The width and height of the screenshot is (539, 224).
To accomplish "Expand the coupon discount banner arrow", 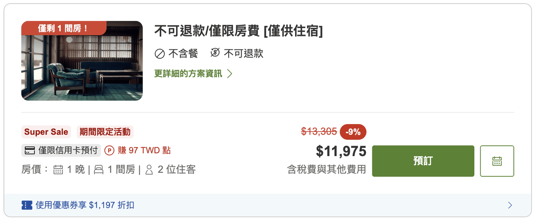I will click(510, 205).
